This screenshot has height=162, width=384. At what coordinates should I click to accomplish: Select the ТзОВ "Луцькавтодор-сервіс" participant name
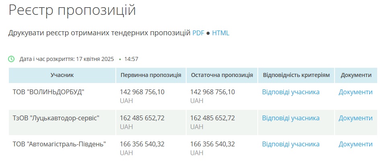pos(56,118)
